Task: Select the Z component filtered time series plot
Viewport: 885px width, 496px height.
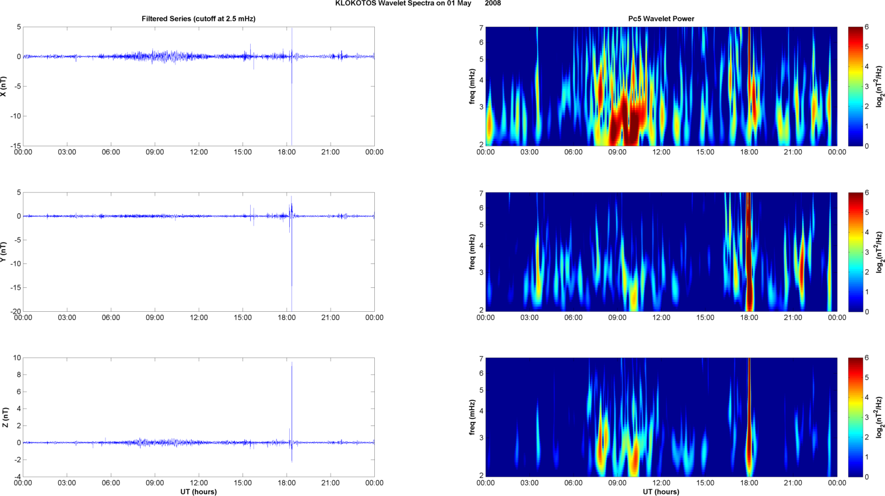Action: 199,417
